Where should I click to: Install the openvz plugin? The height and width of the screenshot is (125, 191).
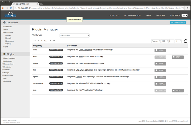160,77
